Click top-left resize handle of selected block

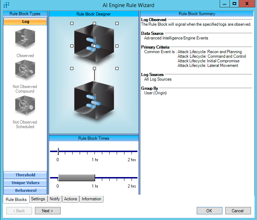tap(72, 23)
